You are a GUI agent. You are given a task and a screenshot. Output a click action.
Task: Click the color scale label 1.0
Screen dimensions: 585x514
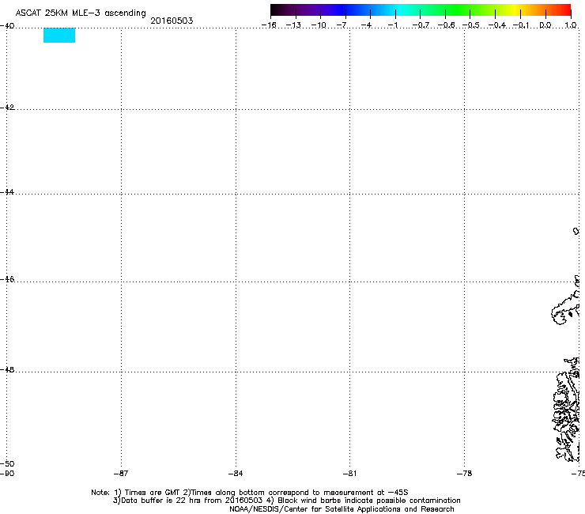click(x=571, y=25)
